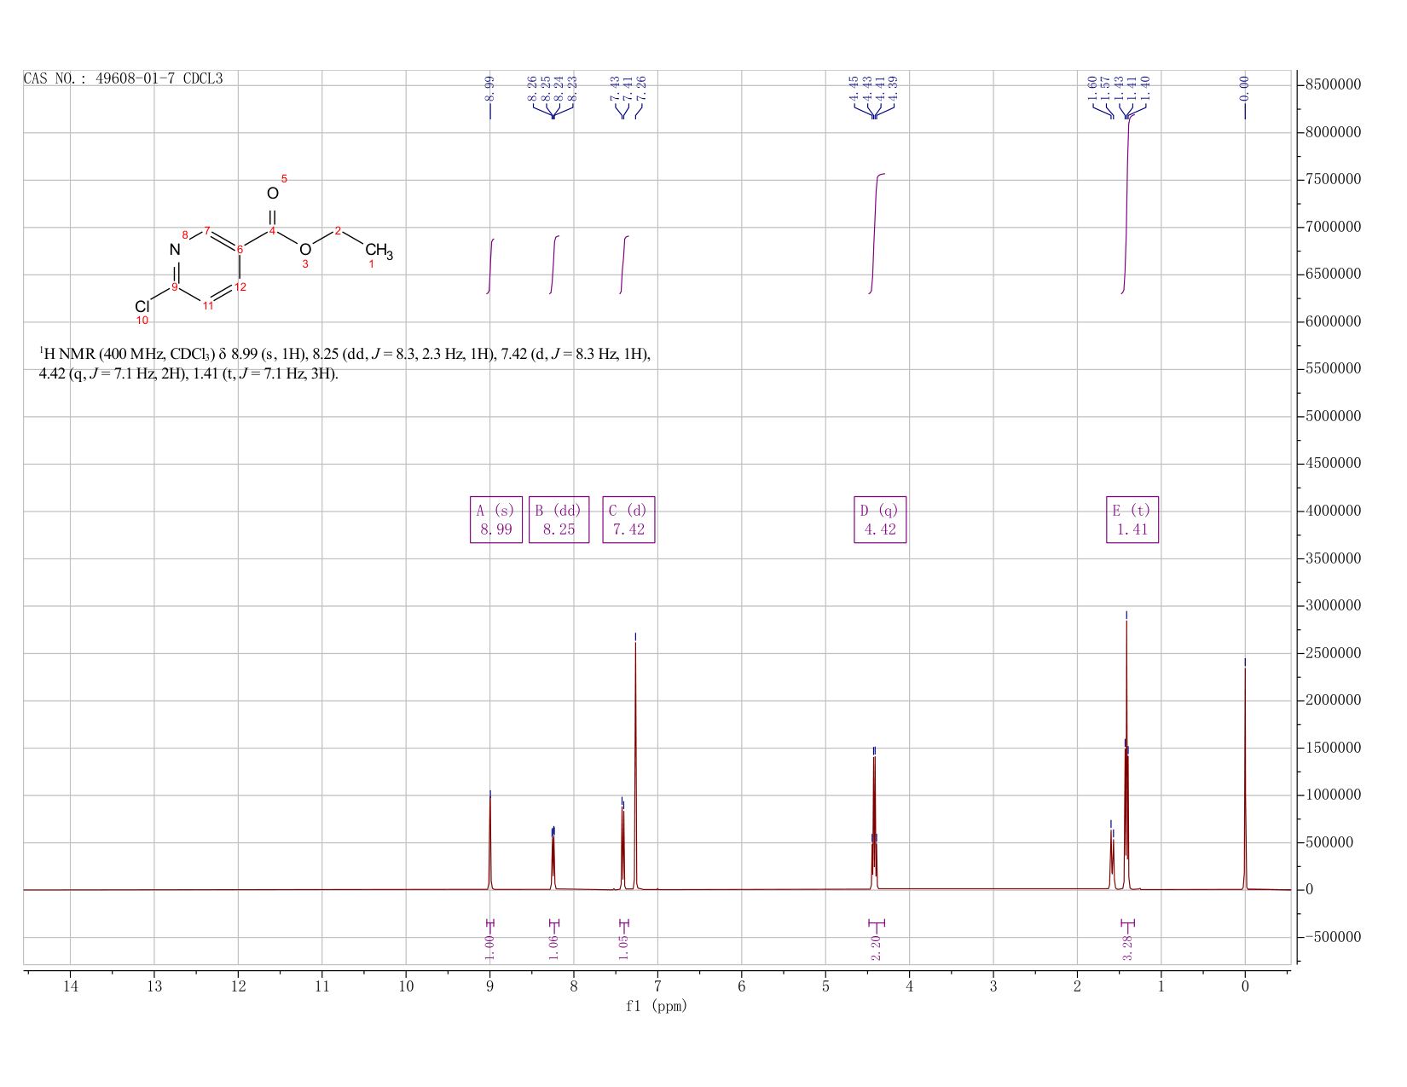
Task: Click the CAS NO. 49608-01-7 CDCL3 title
Action: (x=123, y=78)
